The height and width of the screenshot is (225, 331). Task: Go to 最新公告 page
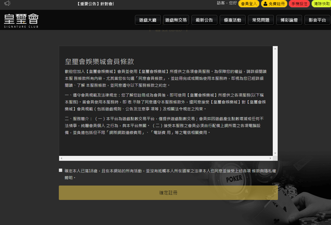click(204, 20)
